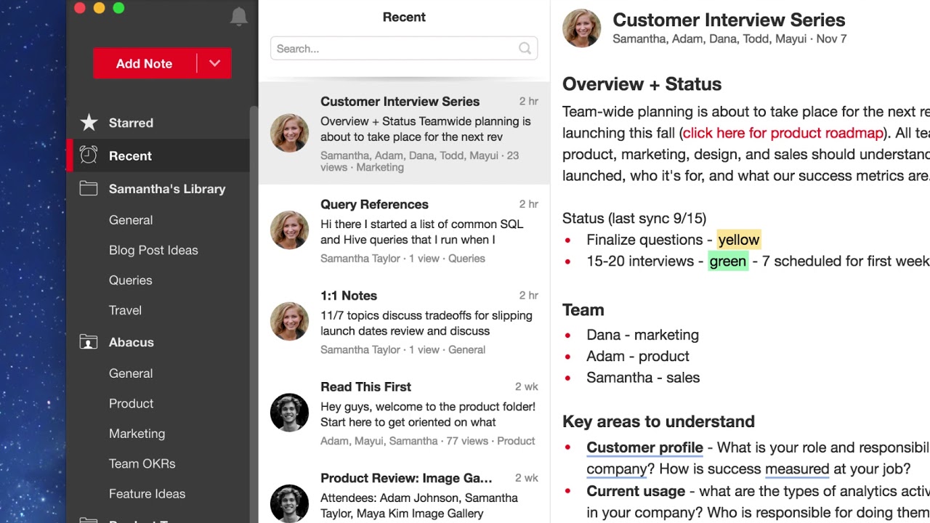Screen dimensions: 930x523
Task: Open the Marketing folder in sidebar
Action: [137, 434]
